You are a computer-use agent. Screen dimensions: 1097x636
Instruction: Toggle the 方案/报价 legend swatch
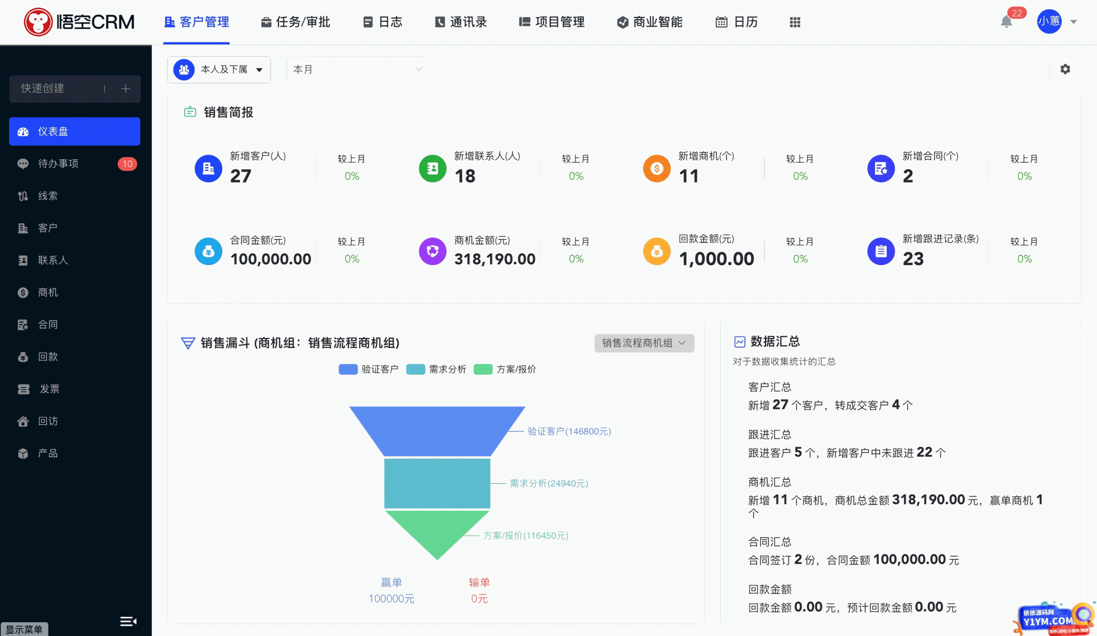483,369
